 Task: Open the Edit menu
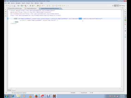pos(9,3)
